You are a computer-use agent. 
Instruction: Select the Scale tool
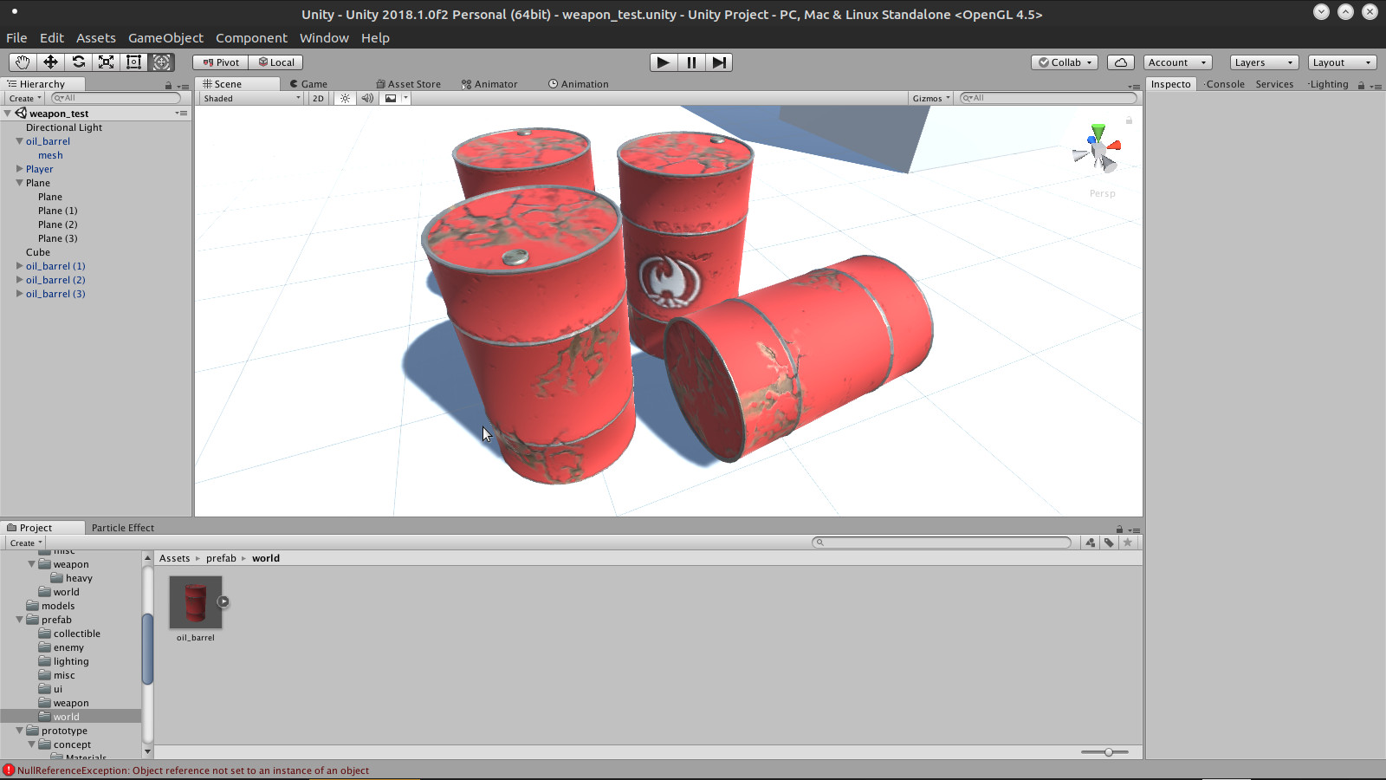(x=106, y=62)
